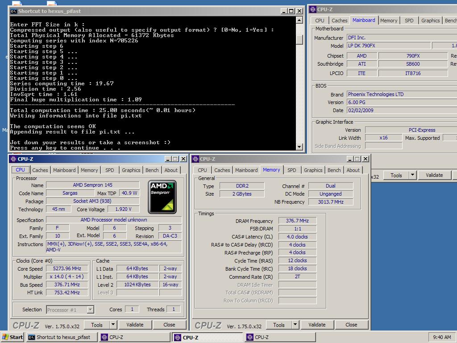Expand Tools dropdown arrow in CPU window
Viewport: 457px width, 343px height.
(113, 325)
